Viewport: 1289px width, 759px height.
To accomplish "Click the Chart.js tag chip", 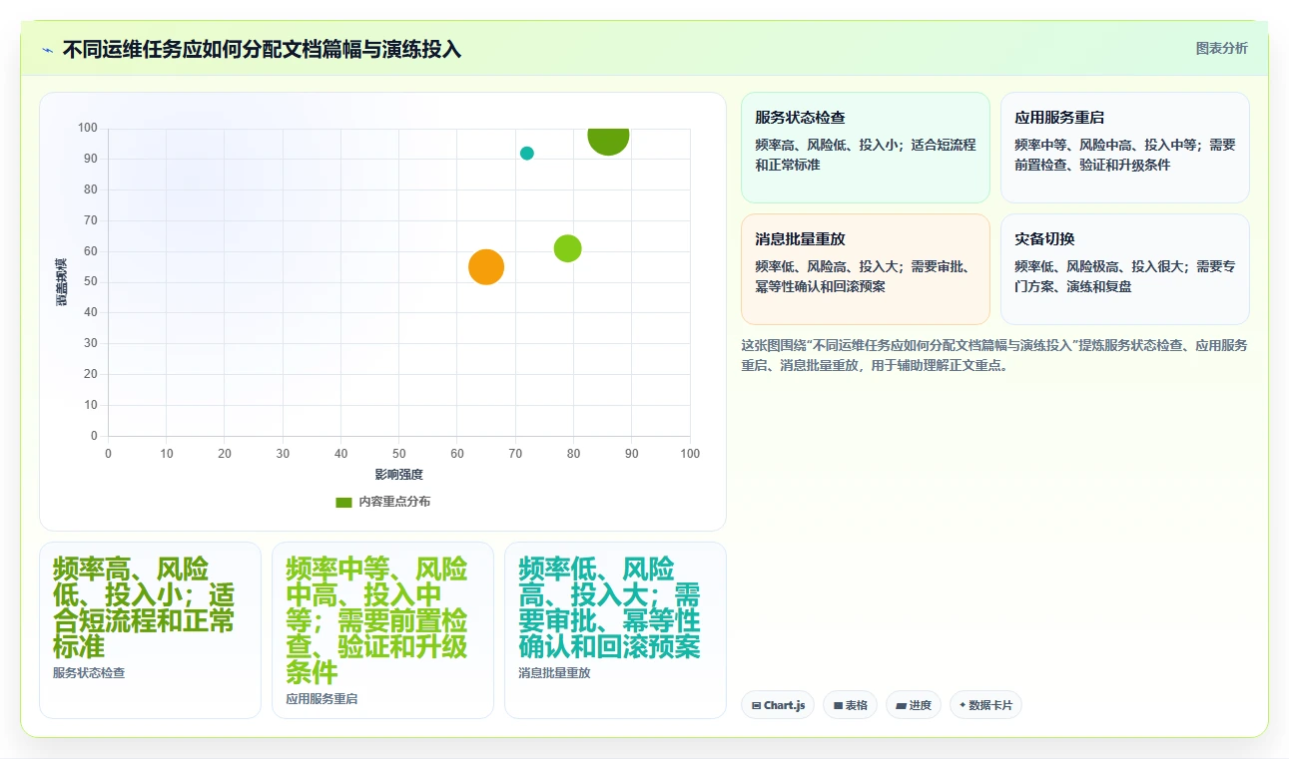I will pyautogui.click(x=778, y=705).
